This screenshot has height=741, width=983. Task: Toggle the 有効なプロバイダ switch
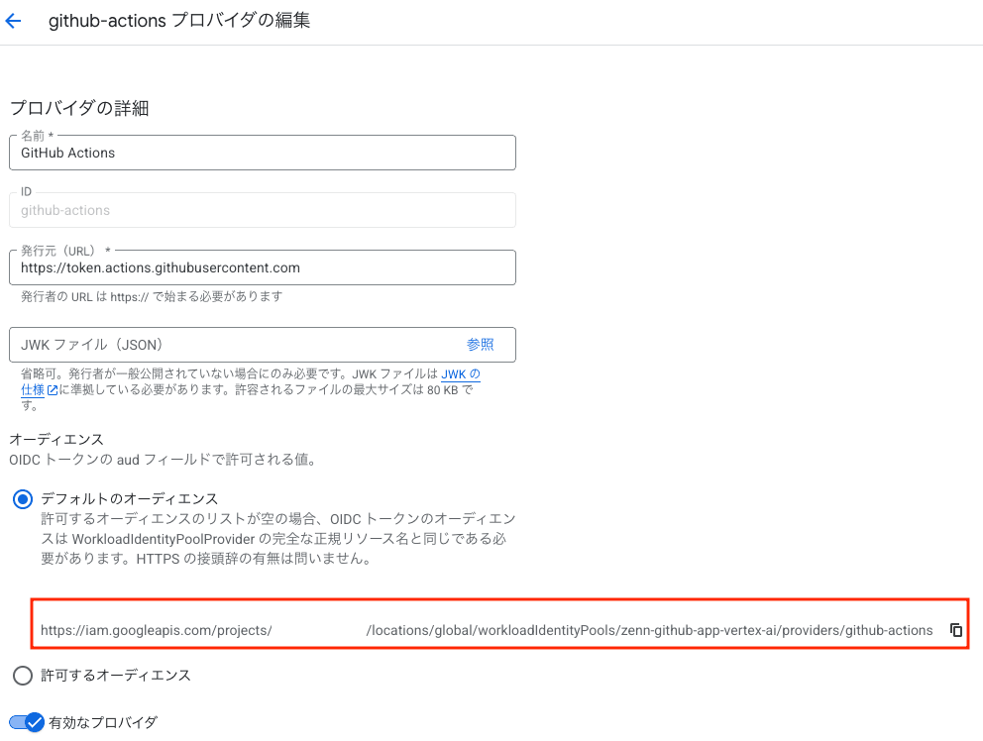coord(27,722)
